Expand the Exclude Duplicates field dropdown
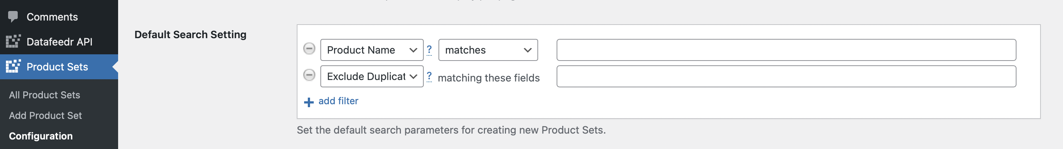1063x149 pixels. tap(372, 76)
